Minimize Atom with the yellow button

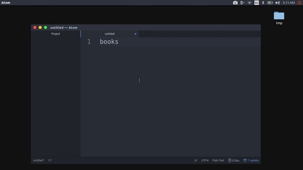[x=40, y=27]
